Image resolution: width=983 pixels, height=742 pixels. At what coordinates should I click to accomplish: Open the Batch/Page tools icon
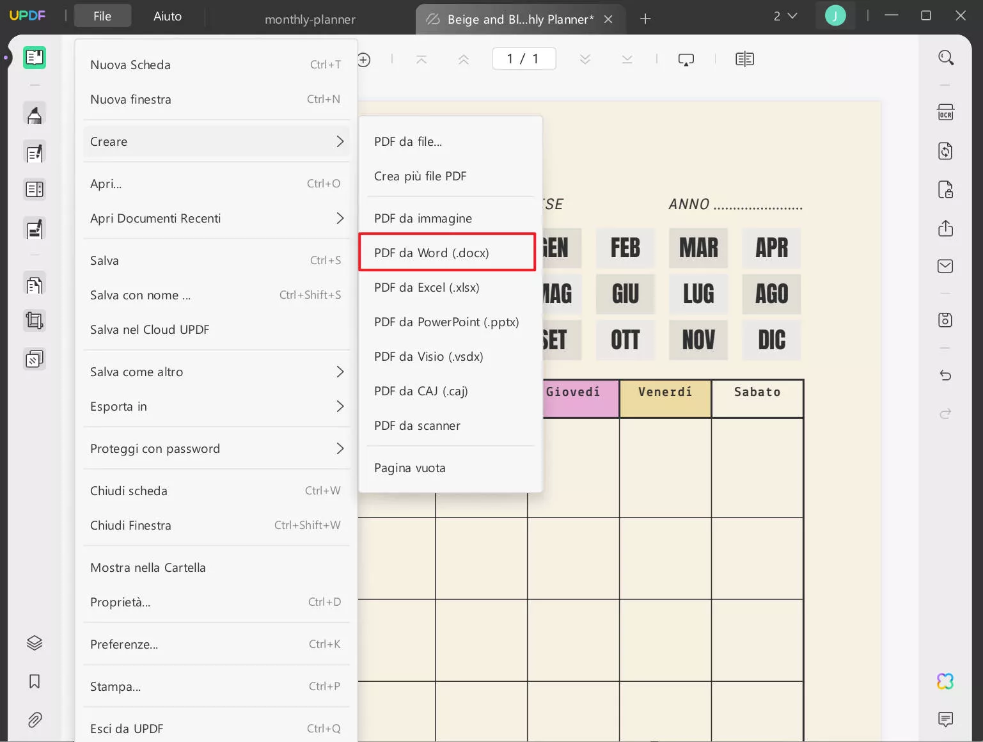[x=35, y=359]
